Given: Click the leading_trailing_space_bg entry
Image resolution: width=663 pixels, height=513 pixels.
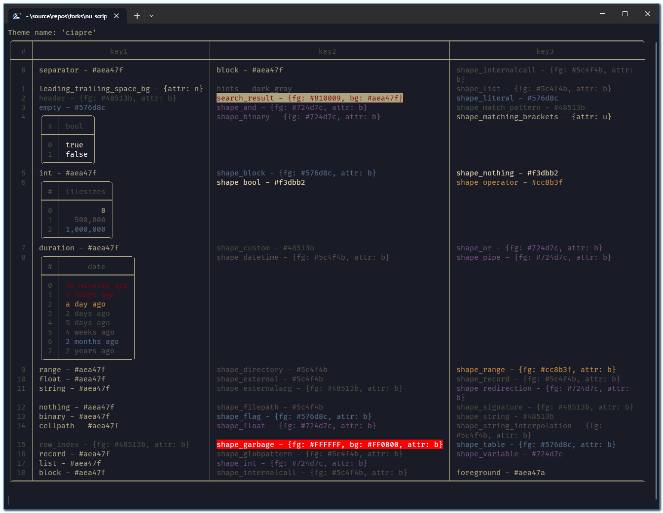Looking at the screenshot, I should (x=121, y=89).
